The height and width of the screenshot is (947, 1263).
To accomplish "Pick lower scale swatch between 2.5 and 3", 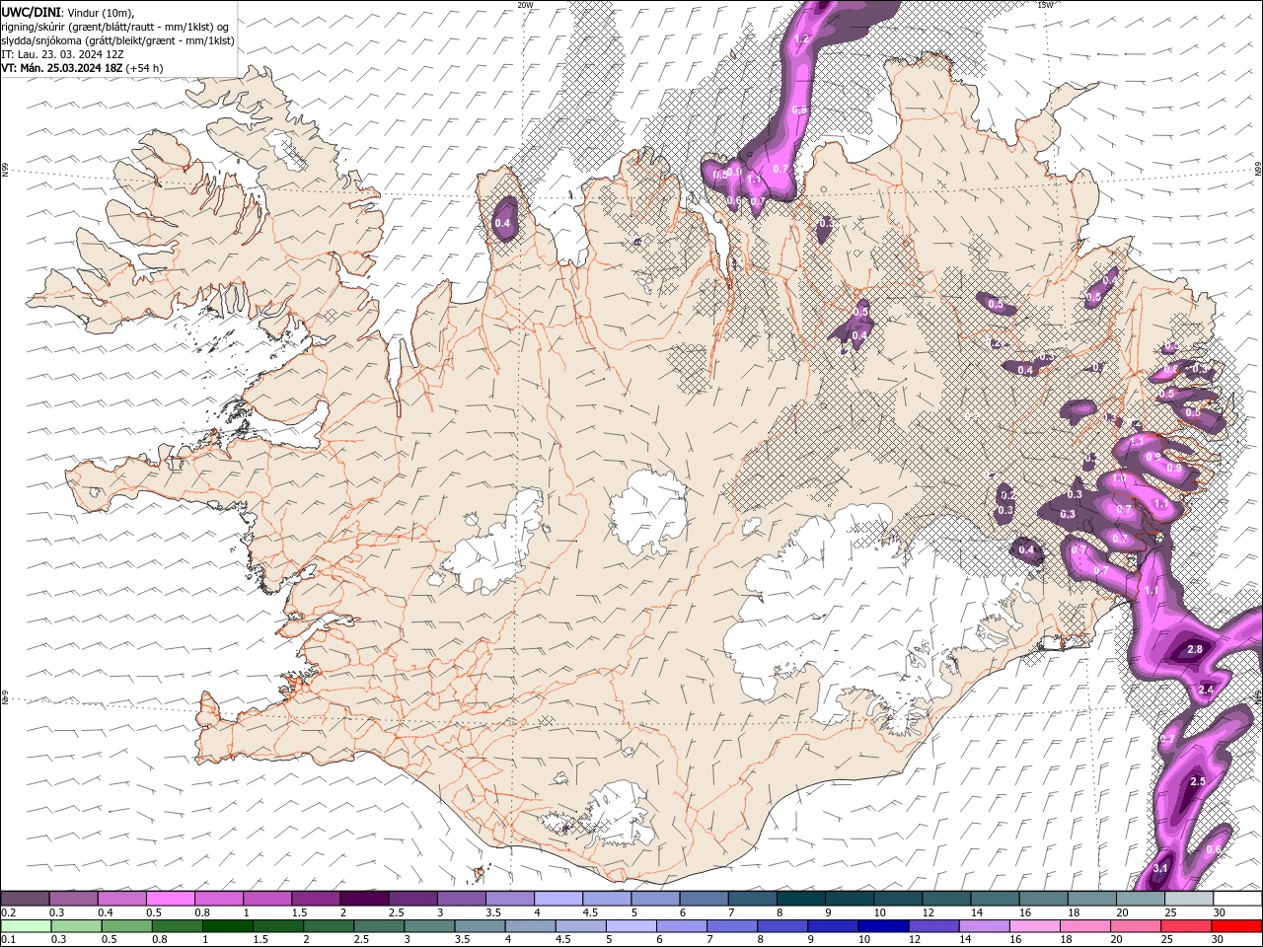I will (379, 926).
